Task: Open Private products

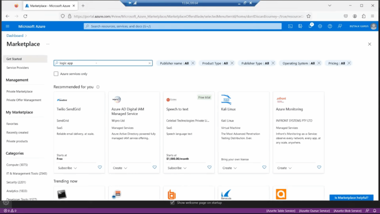Action: tap(17, 141)
